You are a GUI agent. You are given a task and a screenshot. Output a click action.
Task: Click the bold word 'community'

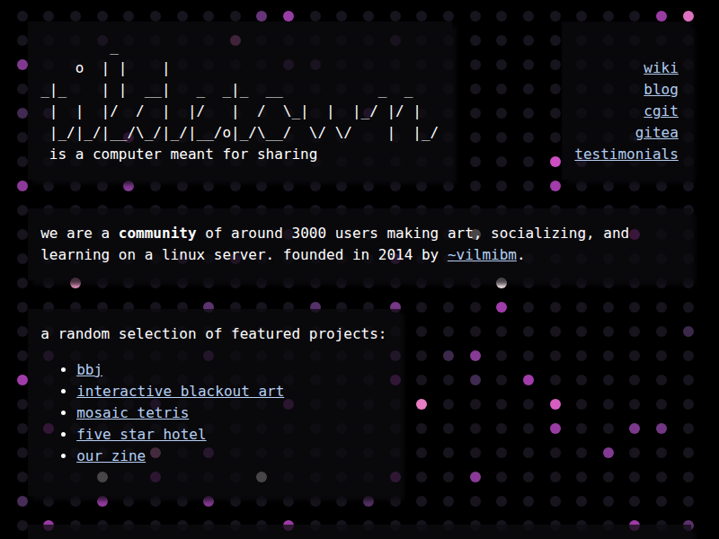coord(157,234)
